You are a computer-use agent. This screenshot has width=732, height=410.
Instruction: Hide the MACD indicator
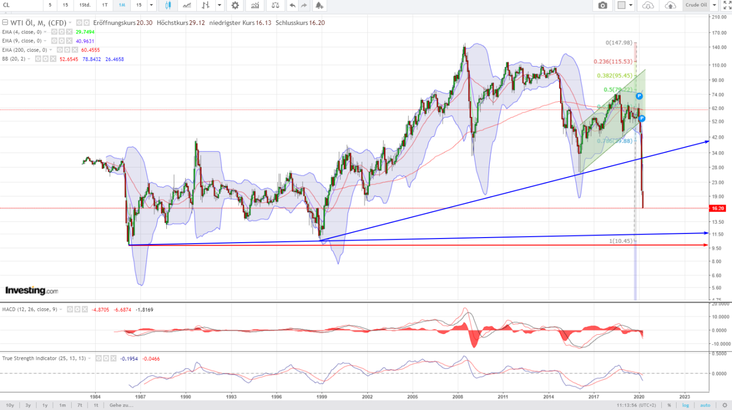(x=70, y=309)
